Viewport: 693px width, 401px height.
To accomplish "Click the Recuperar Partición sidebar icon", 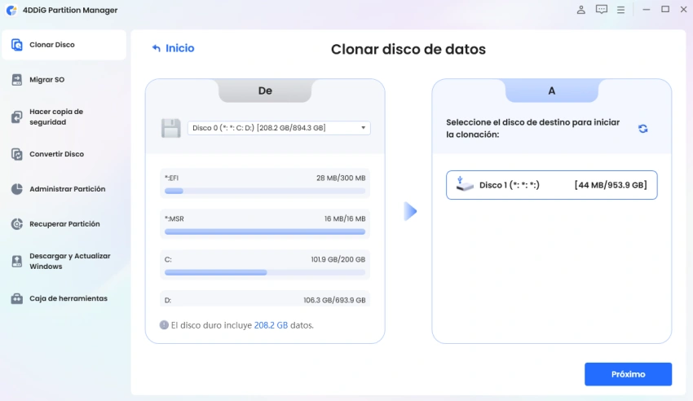I will 17,224.
